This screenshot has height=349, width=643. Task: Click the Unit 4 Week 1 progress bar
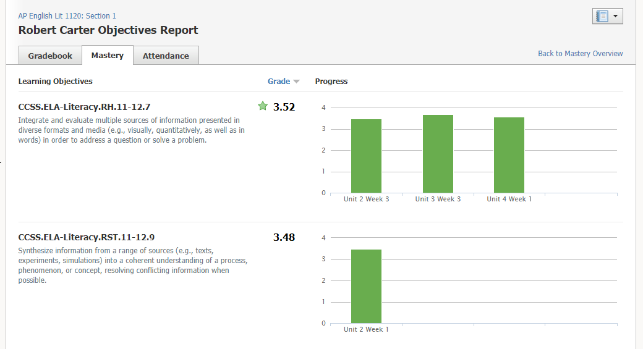click(509, 155)
